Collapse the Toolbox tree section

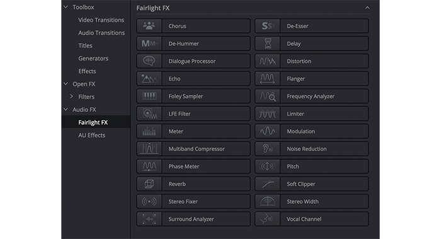coord(66,7)
